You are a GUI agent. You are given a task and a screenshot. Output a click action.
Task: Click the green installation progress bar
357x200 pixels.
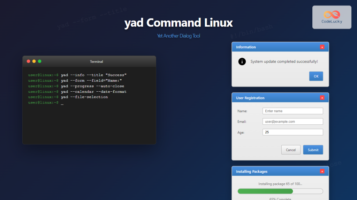[x=265, y=191]
